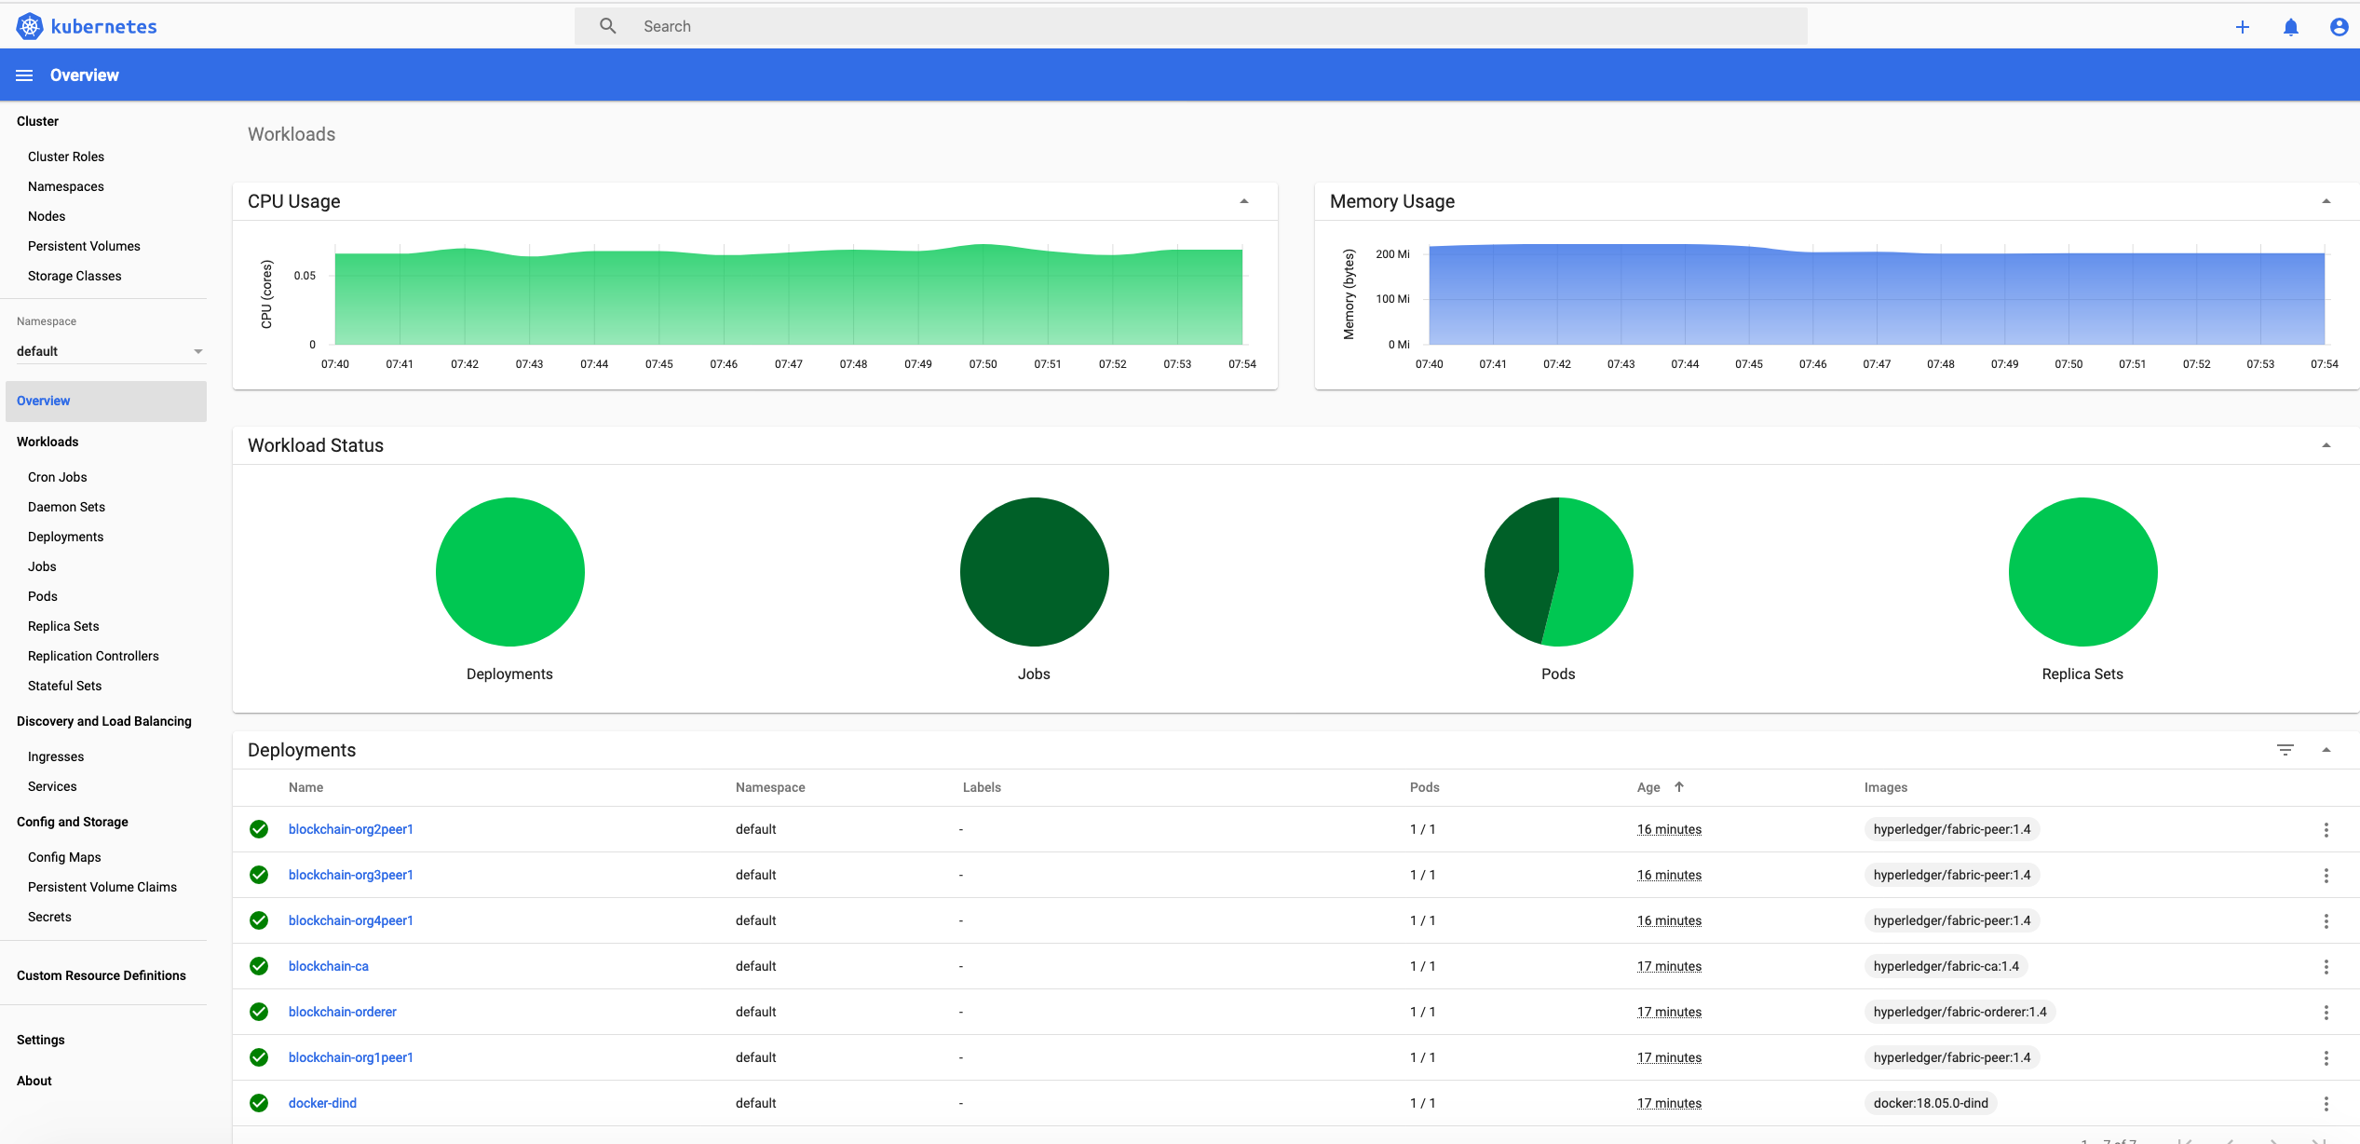The width and height of the screenshot is (2360, 1144).
Task: Open actions menu for docker-dind row
Action: click(x=2326, y=1104)
